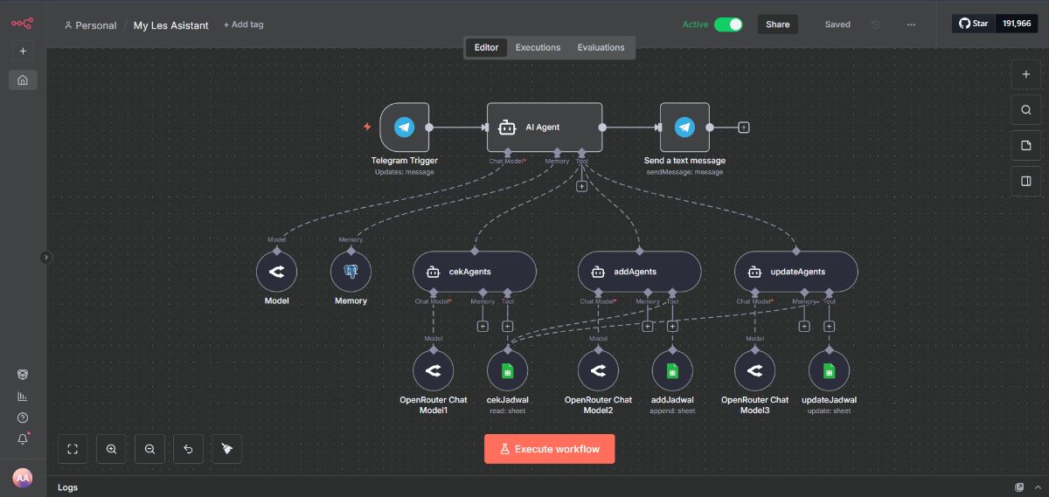Select the Send a text message node
Image resolution: width=1049 pixels, height=497 pixels.
(684, 128)
